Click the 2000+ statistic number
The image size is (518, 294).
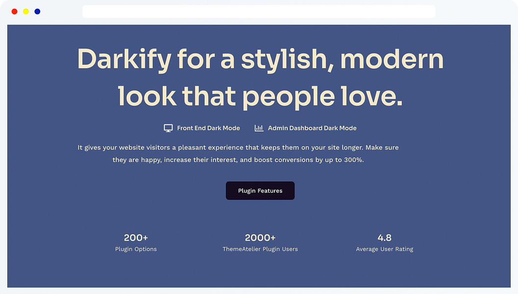tap(260, 238)
